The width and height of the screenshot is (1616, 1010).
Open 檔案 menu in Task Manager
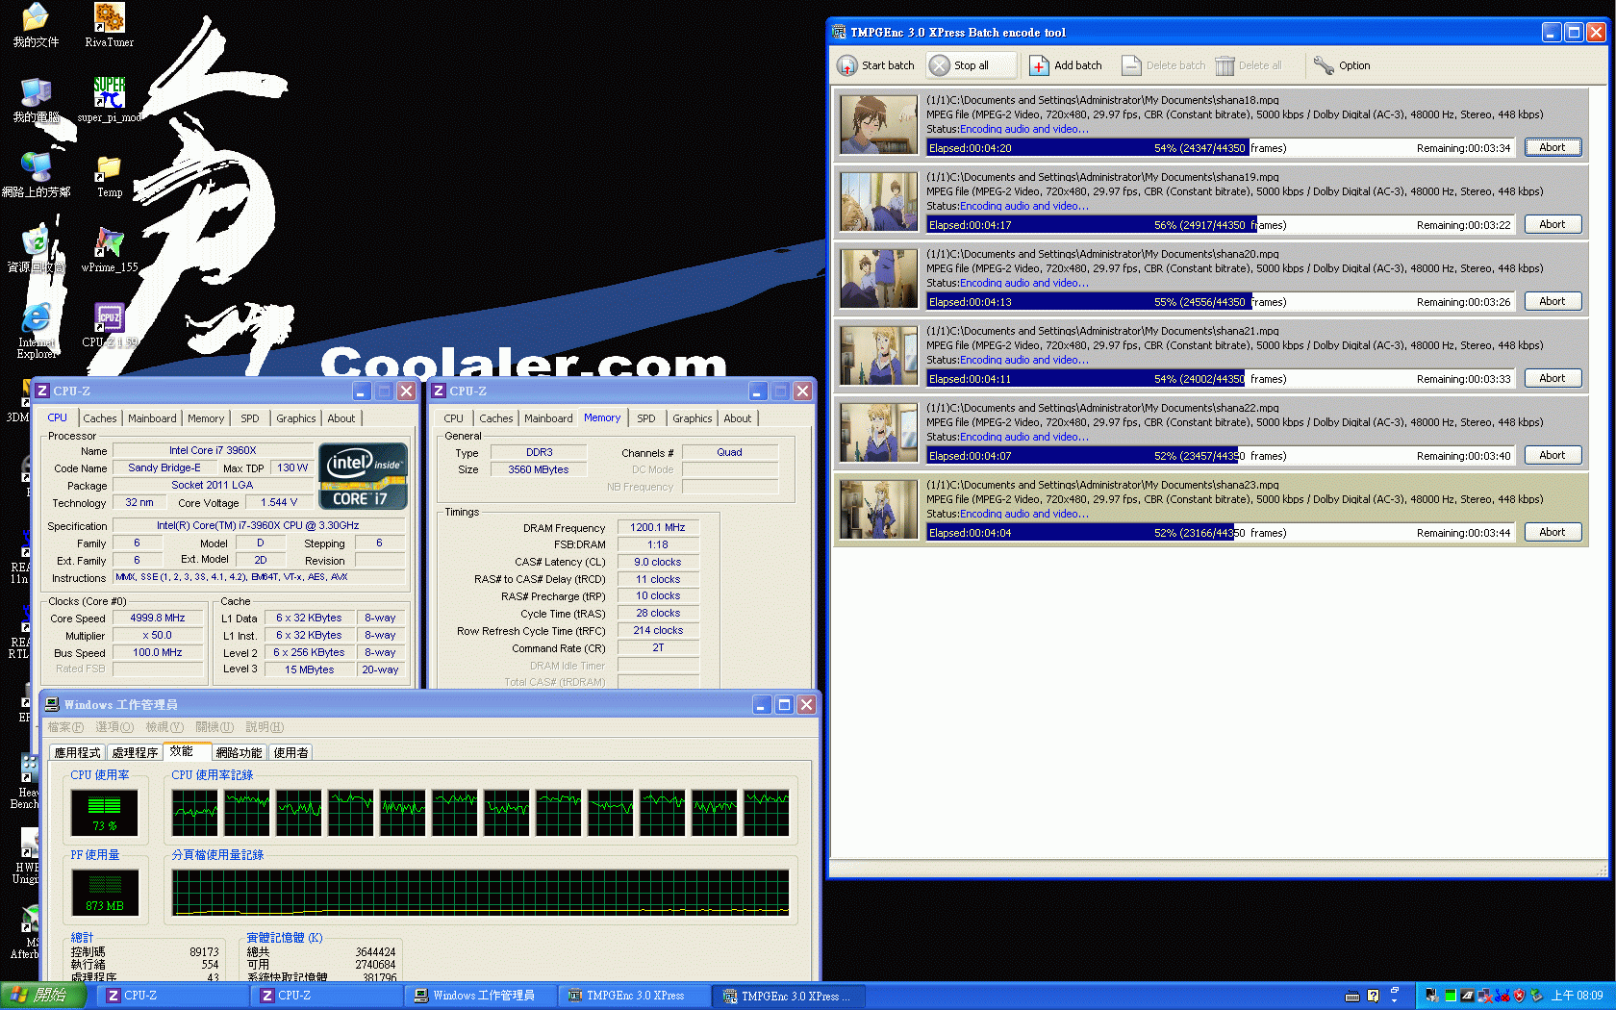[x=65, y=727]
